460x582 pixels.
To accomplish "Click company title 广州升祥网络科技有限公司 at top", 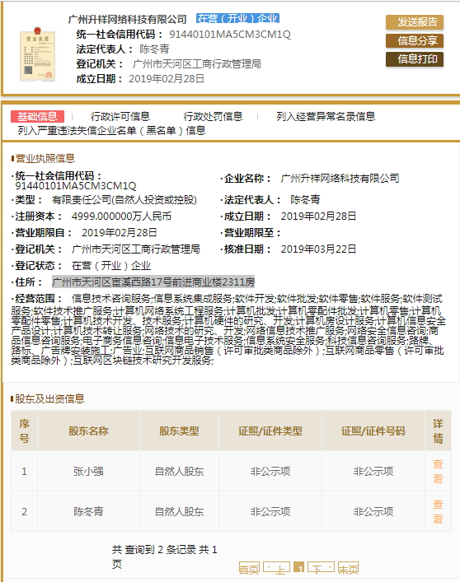I will tap(128, 19).
